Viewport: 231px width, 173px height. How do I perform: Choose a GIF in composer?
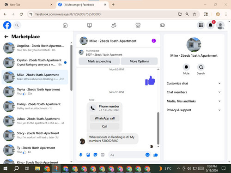[103, 155]
